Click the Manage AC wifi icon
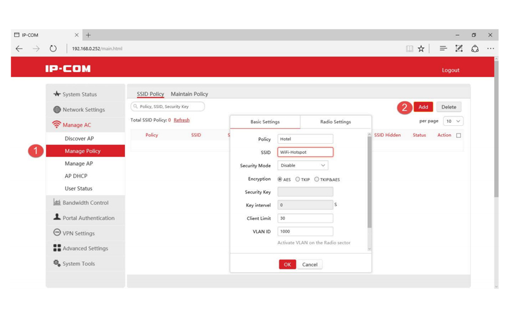Viewport: 510px width, 318px height. point(57,125)
